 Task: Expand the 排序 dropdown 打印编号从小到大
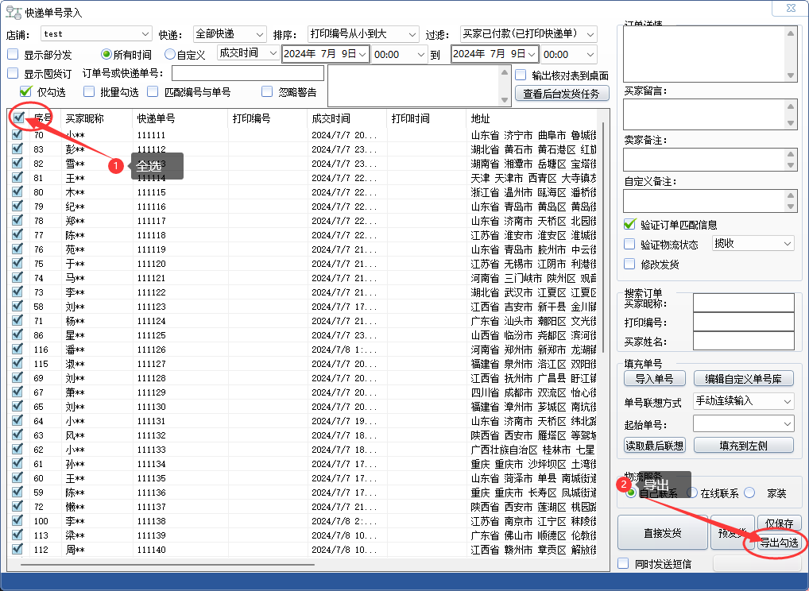pyautogui.click(x=362, y=34)
